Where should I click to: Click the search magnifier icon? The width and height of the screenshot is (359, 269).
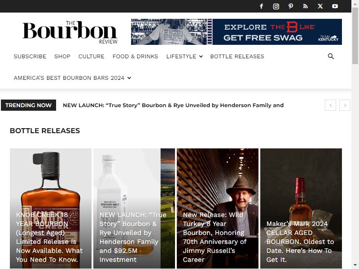[x=331, y=56]
